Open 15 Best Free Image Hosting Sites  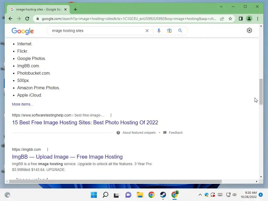pos(85,122)
